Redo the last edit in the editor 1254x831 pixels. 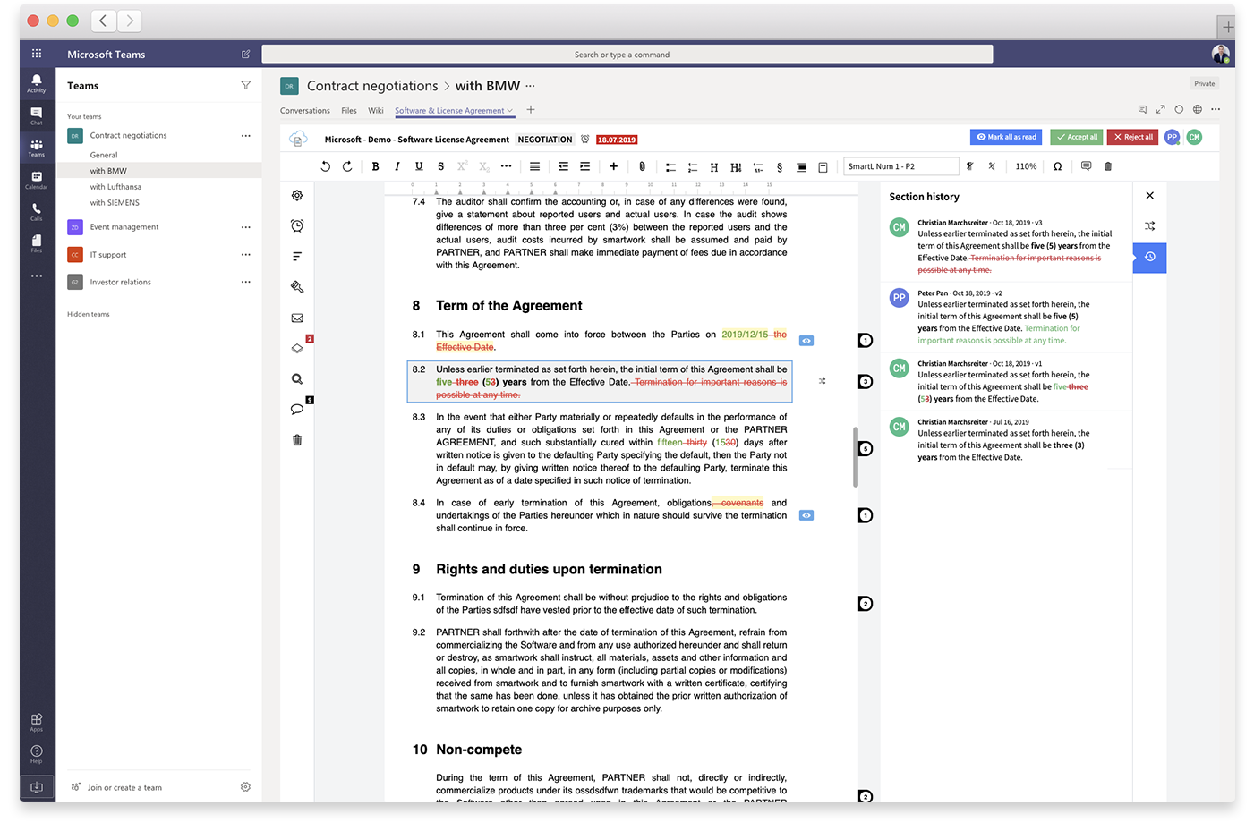(347, 166)
